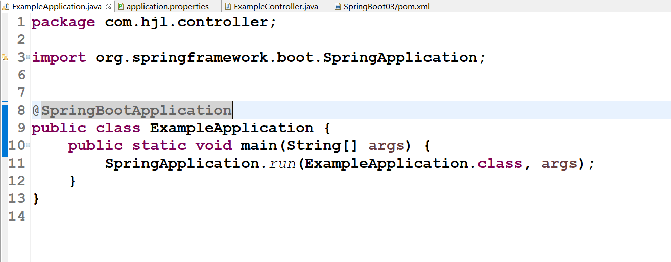Open the application.properties editor tab

point(167,7)
